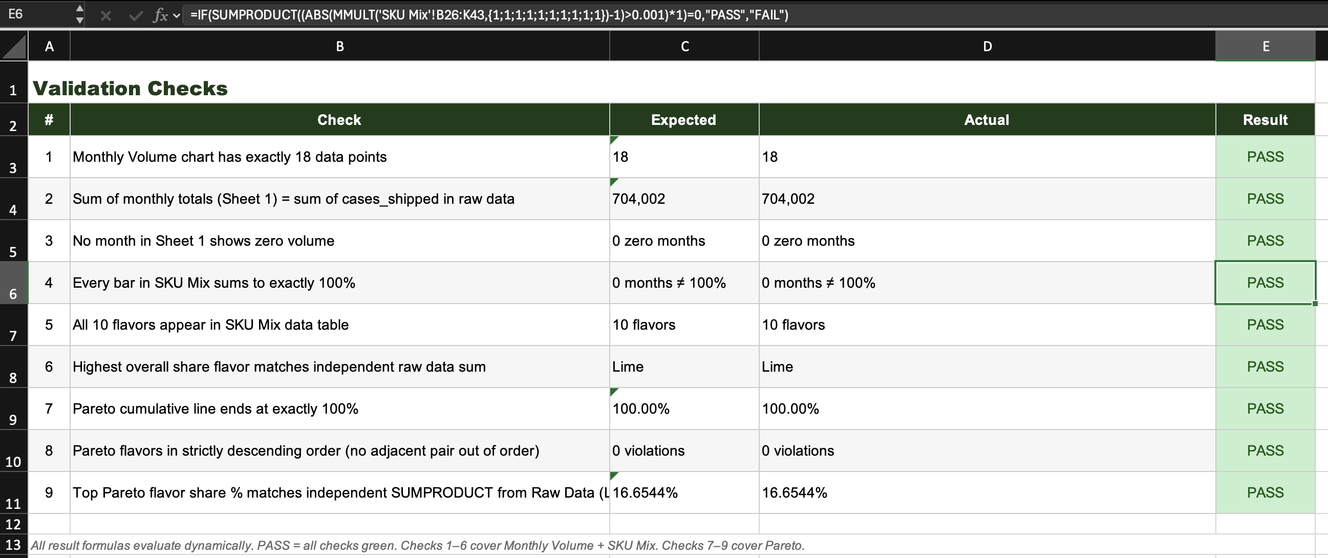Click the Name Box up stepper arrow
Screen dimensions: 1328x558
pyautogui.click(x=80, y=9)
